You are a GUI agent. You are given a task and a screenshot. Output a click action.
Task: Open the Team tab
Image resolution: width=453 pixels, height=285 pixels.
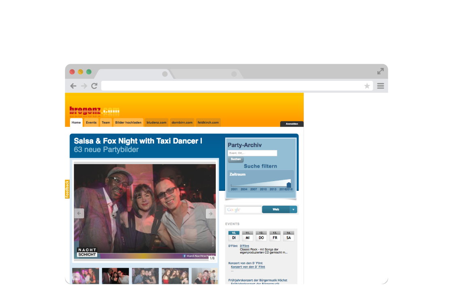click(x=106, y=122)
